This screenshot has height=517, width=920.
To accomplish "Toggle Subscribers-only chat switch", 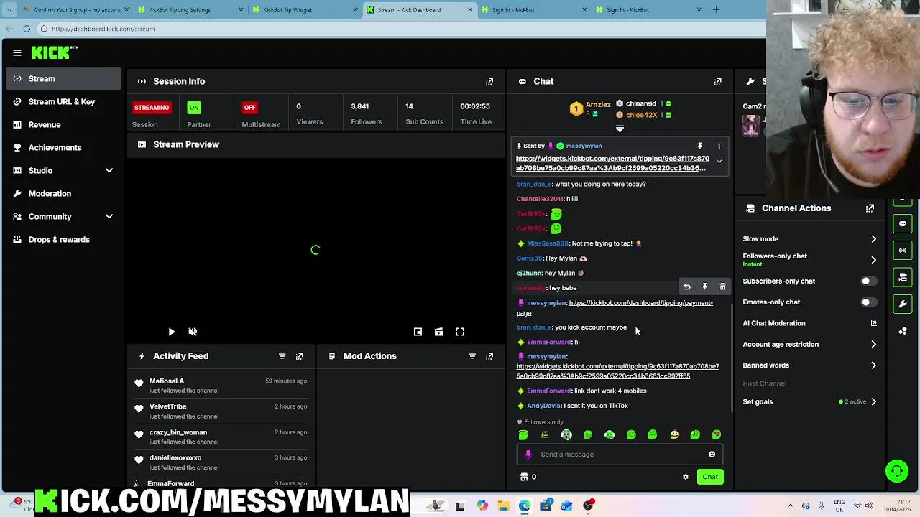I will coord(868,281).
